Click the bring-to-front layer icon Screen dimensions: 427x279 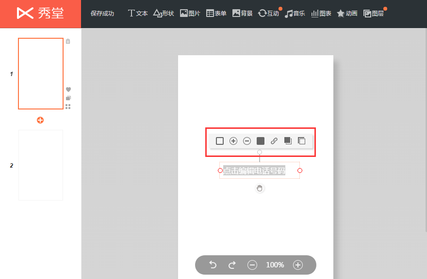tap(288, 141)
